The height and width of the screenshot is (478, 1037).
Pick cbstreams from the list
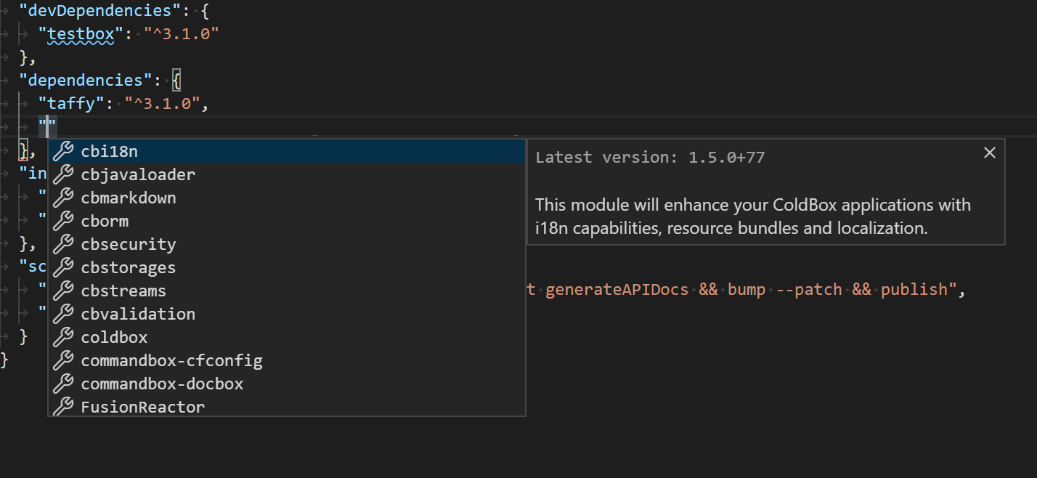pyautogui.click(x=287, y=291)
